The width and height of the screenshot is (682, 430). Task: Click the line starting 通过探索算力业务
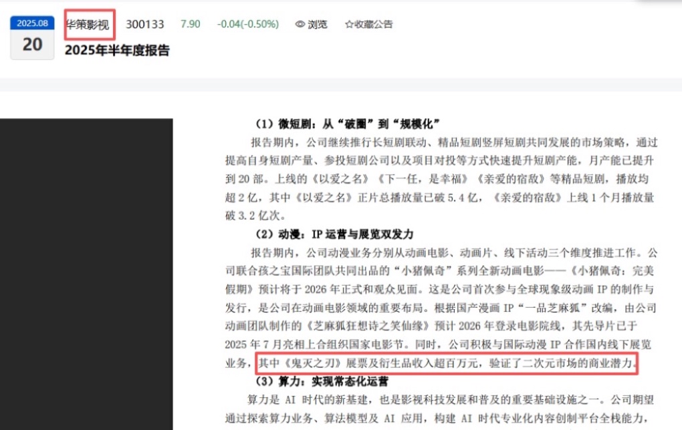[438, 419]
